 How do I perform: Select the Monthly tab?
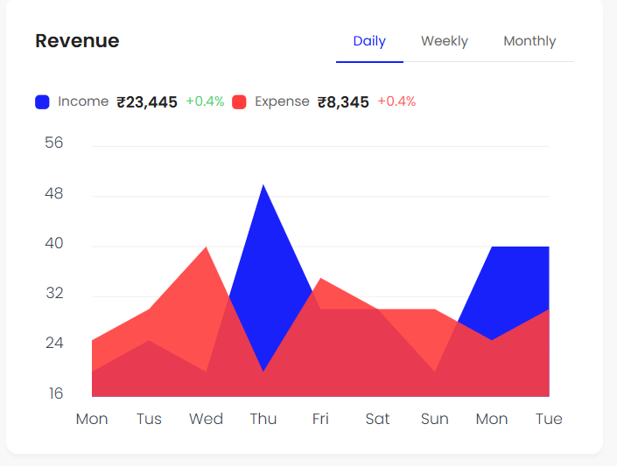[x=529, y=41]
